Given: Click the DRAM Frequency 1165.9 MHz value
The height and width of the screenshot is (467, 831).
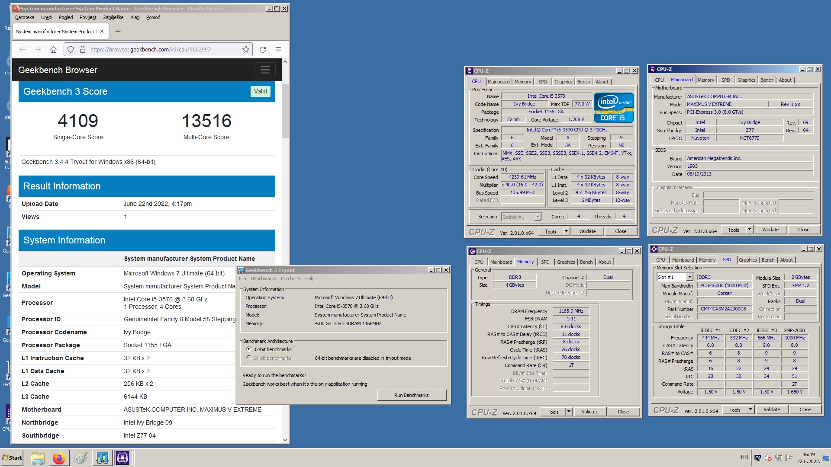Looking at the screenshot, I should [571, 311].
